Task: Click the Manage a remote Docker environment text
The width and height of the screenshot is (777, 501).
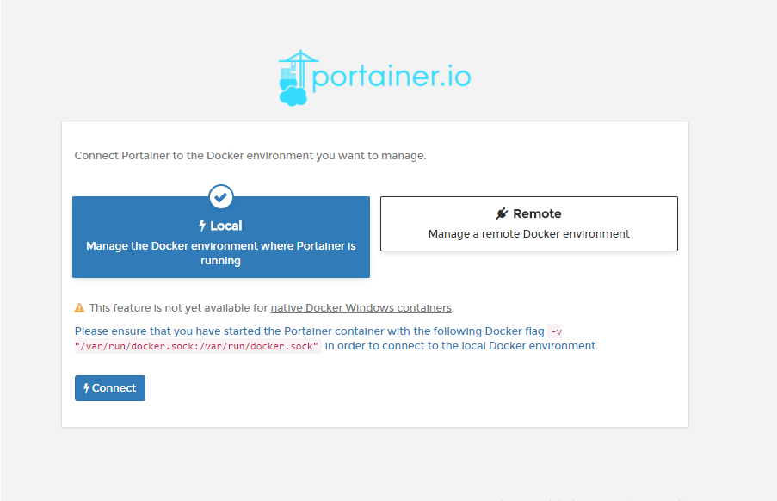Action: tap(527, 232)
